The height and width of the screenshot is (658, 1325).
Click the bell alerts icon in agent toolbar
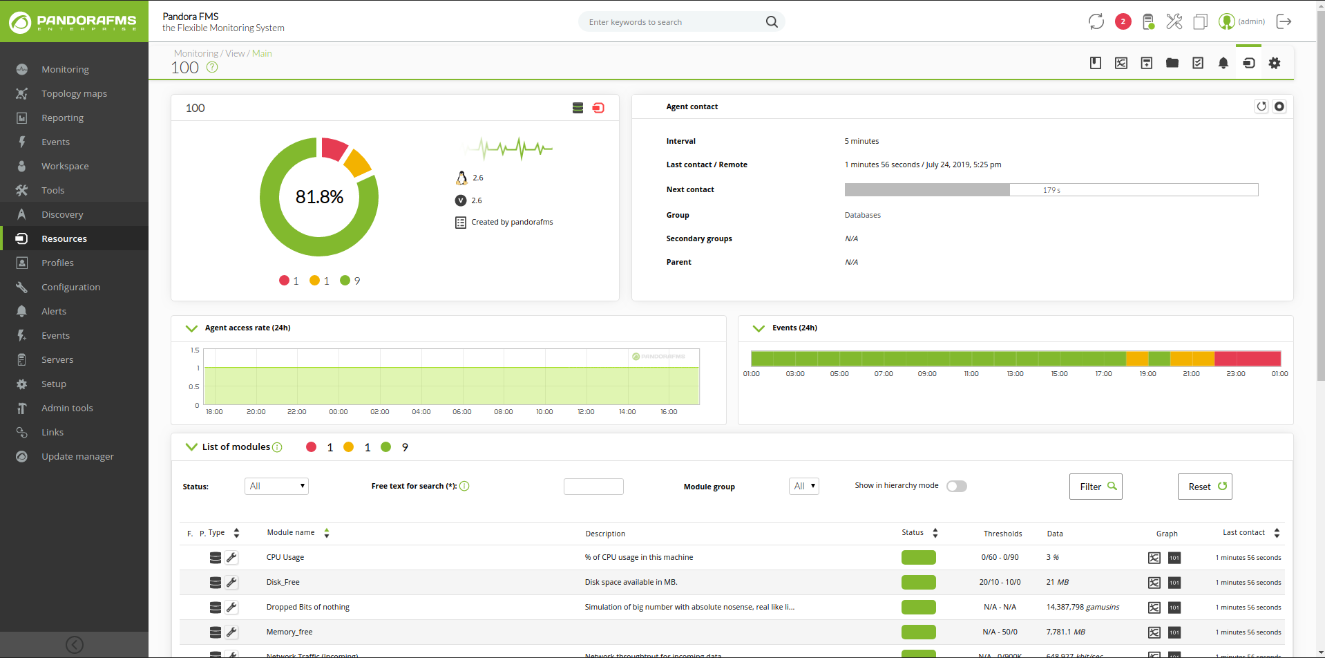1223,63
